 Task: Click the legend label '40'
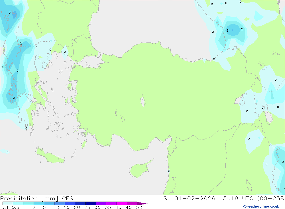119,207
